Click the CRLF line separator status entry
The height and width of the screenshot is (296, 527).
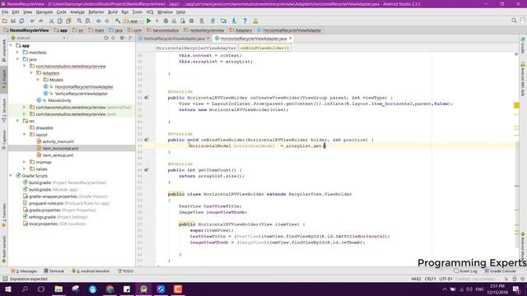tap(430, 279)
